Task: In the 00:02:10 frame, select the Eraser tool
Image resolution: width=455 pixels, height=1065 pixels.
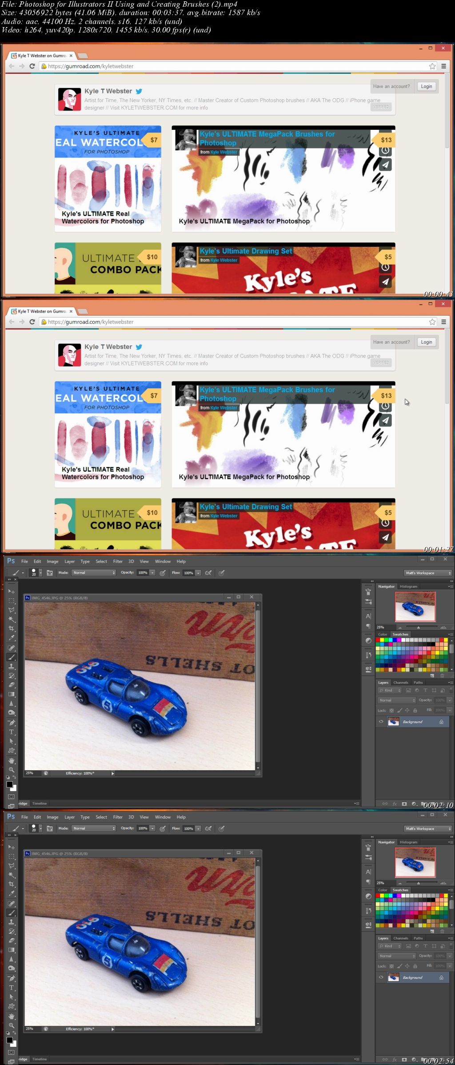Action: click(12, 685)
